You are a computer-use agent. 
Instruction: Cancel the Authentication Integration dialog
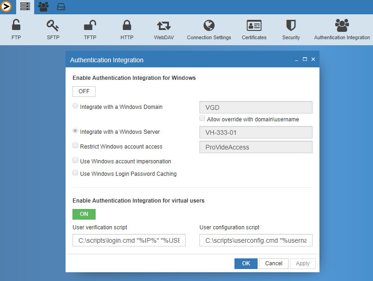click(274, 263)
